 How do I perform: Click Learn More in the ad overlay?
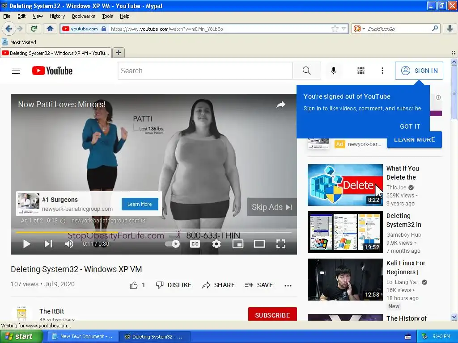[140, 204]
